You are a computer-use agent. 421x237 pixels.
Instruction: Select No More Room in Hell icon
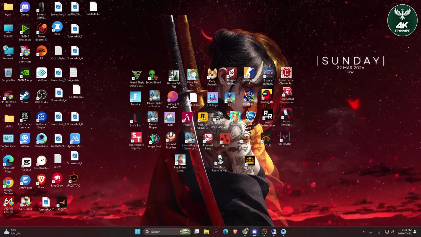point(219,164)
